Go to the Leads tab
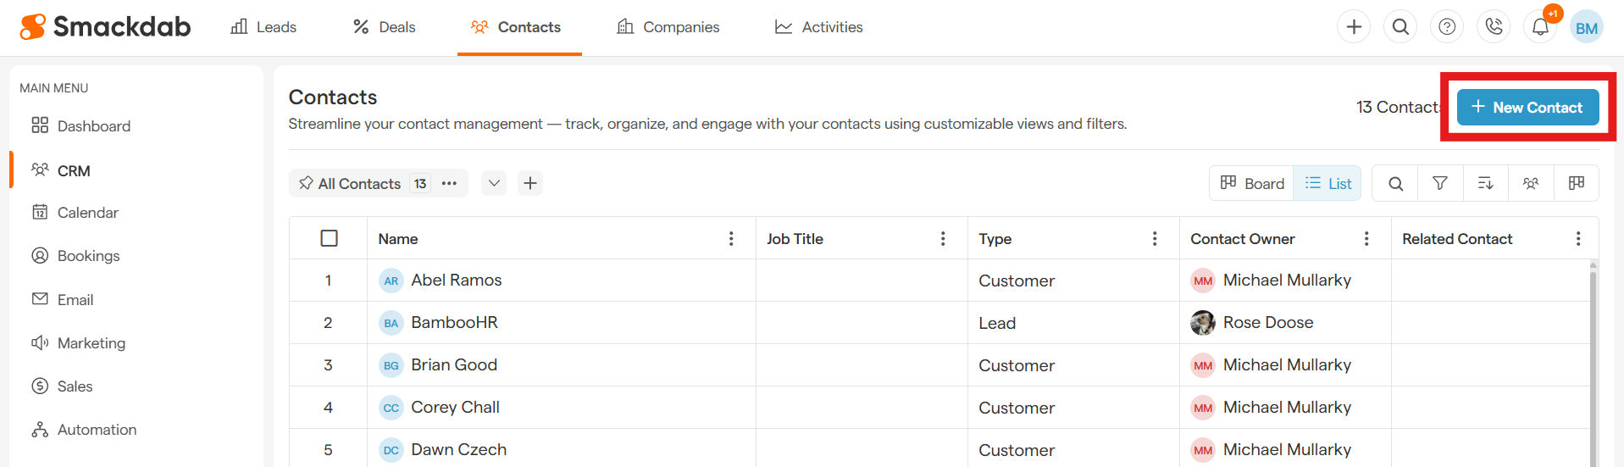Screen dimensions: 1624x467 [x=263, y=27]
